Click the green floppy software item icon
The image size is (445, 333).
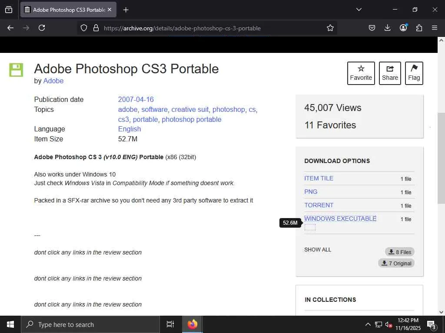tap(16, 70)
